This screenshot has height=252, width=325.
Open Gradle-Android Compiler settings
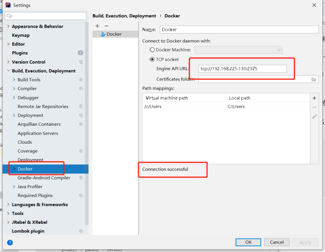pyautogui.click(x=44, y=178)
